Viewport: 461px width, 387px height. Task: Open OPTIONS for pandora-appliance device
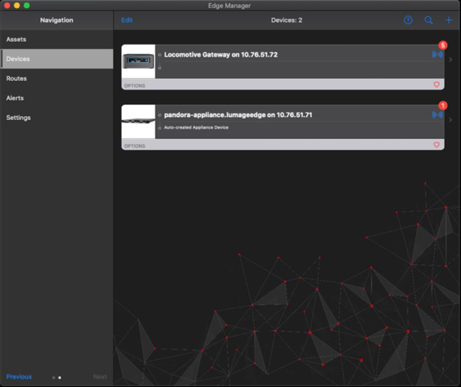135,146
